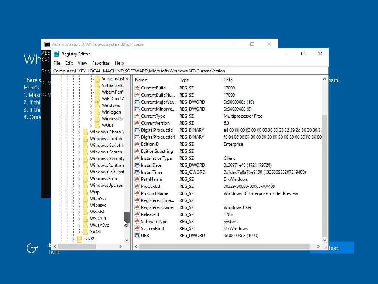Click the 'Multiprocessor Free' data value
The image size is (378, 284).
tap(243, 116)
